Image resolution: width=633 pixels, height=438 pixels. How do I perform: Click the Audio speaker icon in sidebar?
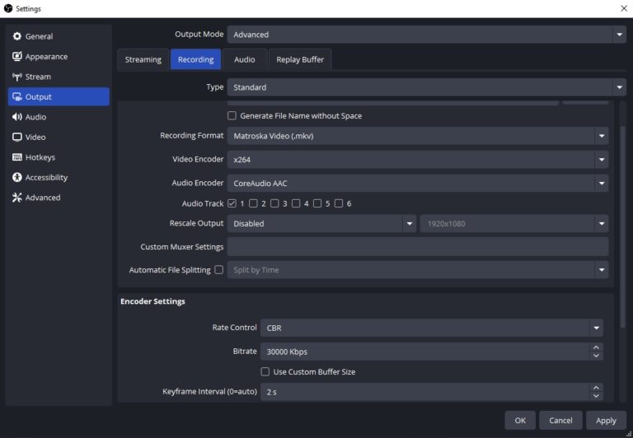point(17,117)
